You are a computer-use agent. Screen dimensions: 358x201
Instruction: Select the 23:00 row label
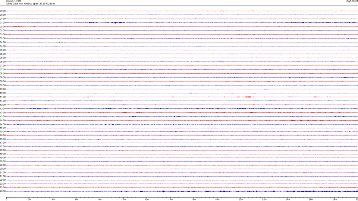click(3, 188)
